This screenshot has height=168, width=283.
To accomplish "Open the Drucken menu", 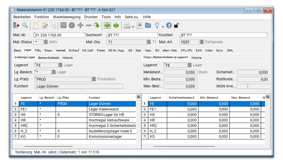I will [91, 17].
